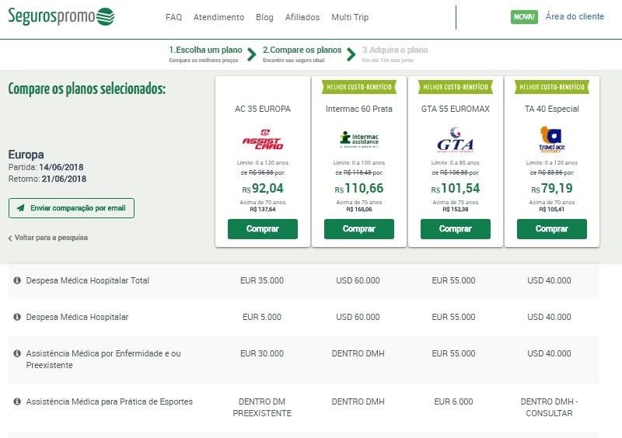Screen dimensions: 622x438
Task: Click Assistência Médica para Prática de Esportes label
Action: [110, 402]
